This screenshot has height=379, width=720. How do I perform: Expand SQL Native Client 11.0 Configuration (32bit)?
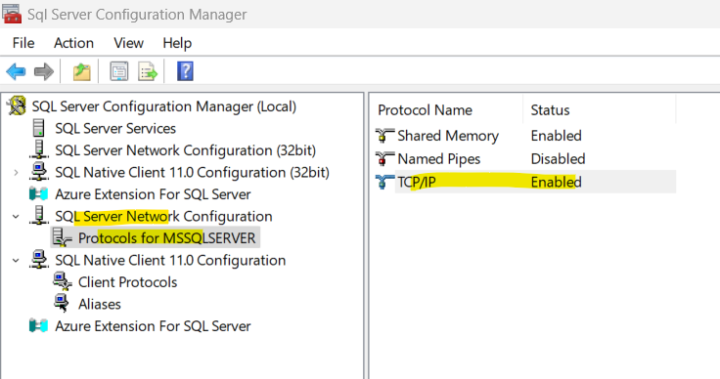(x=16, y=172)
